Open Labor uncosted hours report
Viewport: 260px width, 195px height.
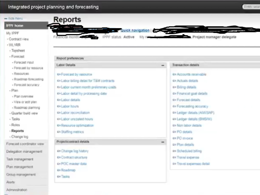pos(77,119)
